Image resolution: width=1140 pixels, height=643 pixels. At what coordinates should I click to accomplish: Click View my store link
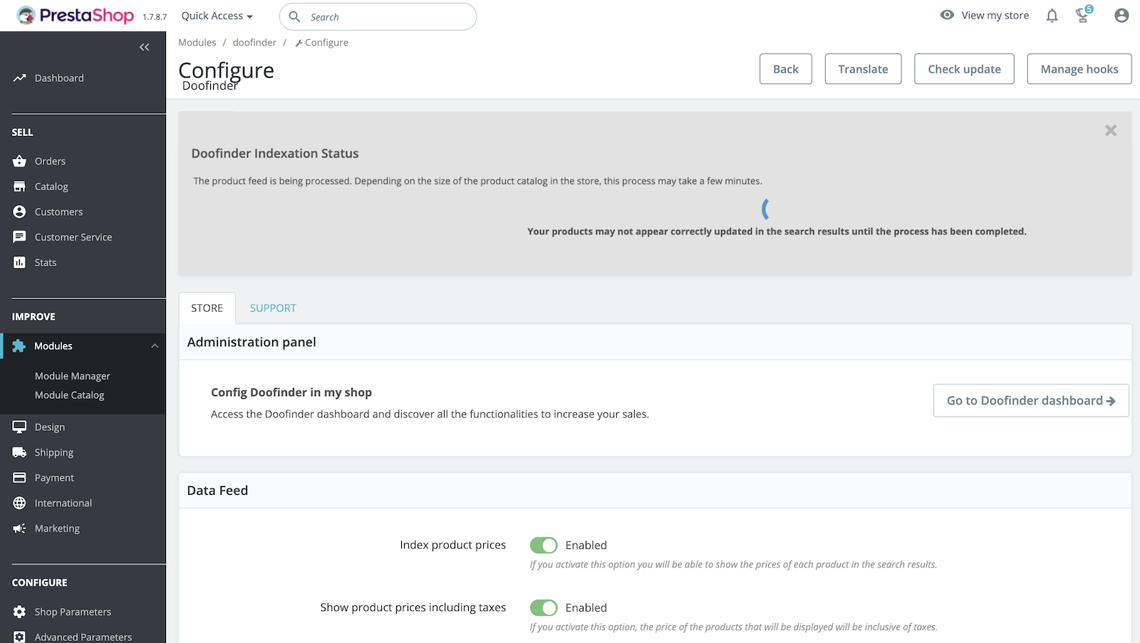pos(995,16)
